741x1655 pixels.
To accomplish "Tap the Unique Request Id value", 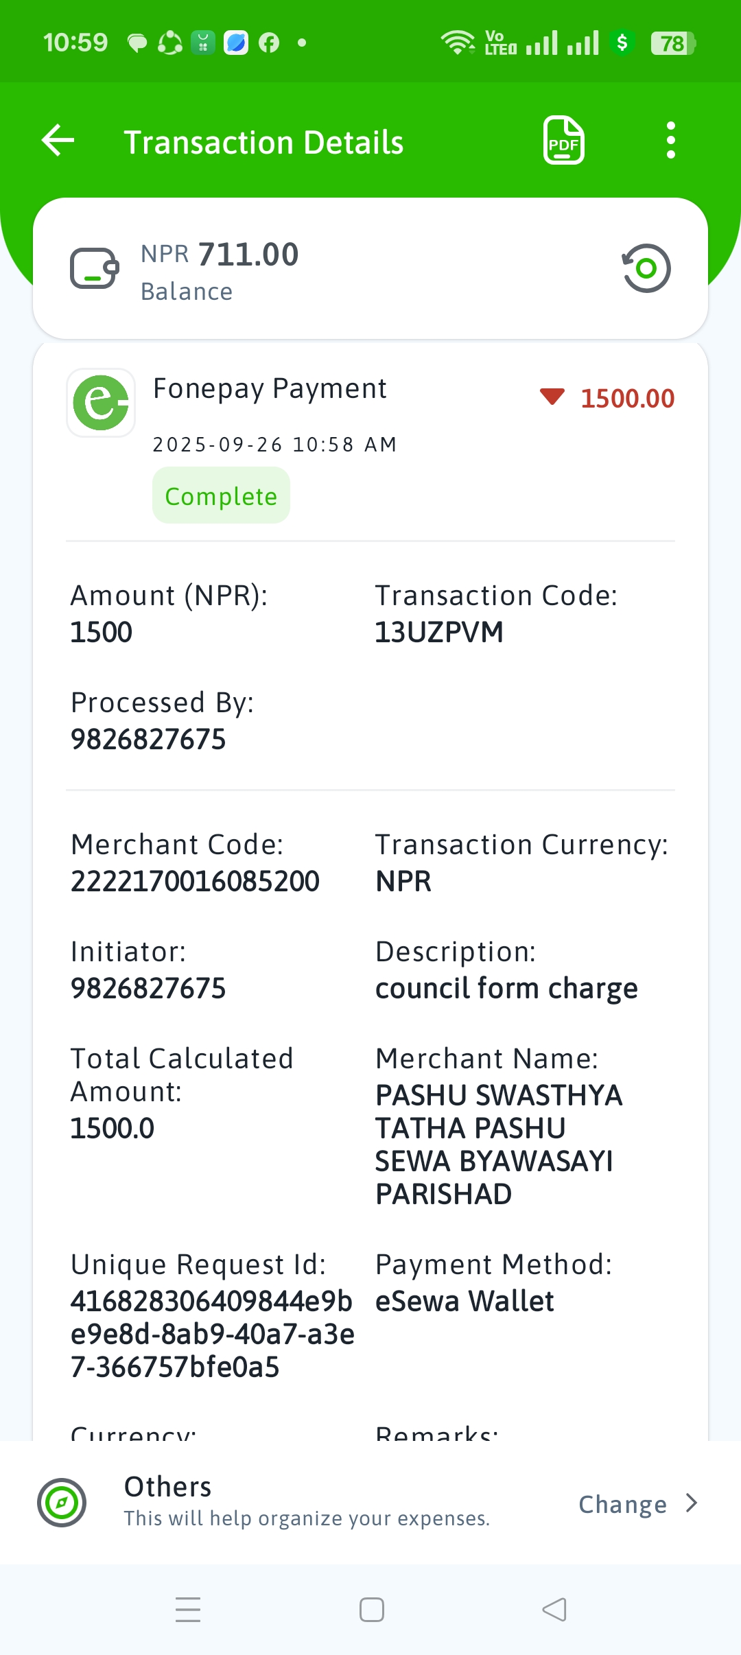I will click(212, 1334).
